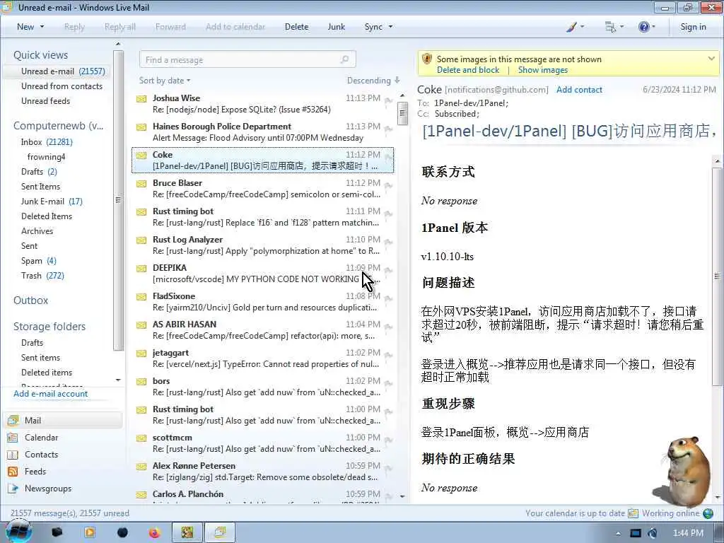Collapse the Quick views section
Viewport: 724px width, 543px height.
point(40,55)
